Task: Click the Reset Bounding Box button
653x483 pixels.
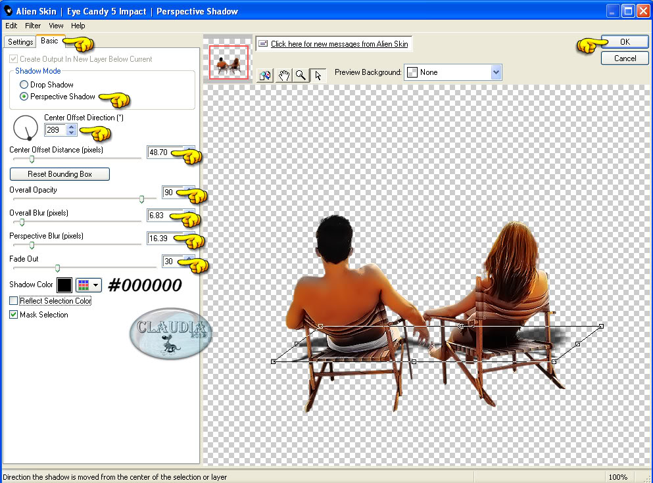Action: pyautogui.click(x=60, y=174)
